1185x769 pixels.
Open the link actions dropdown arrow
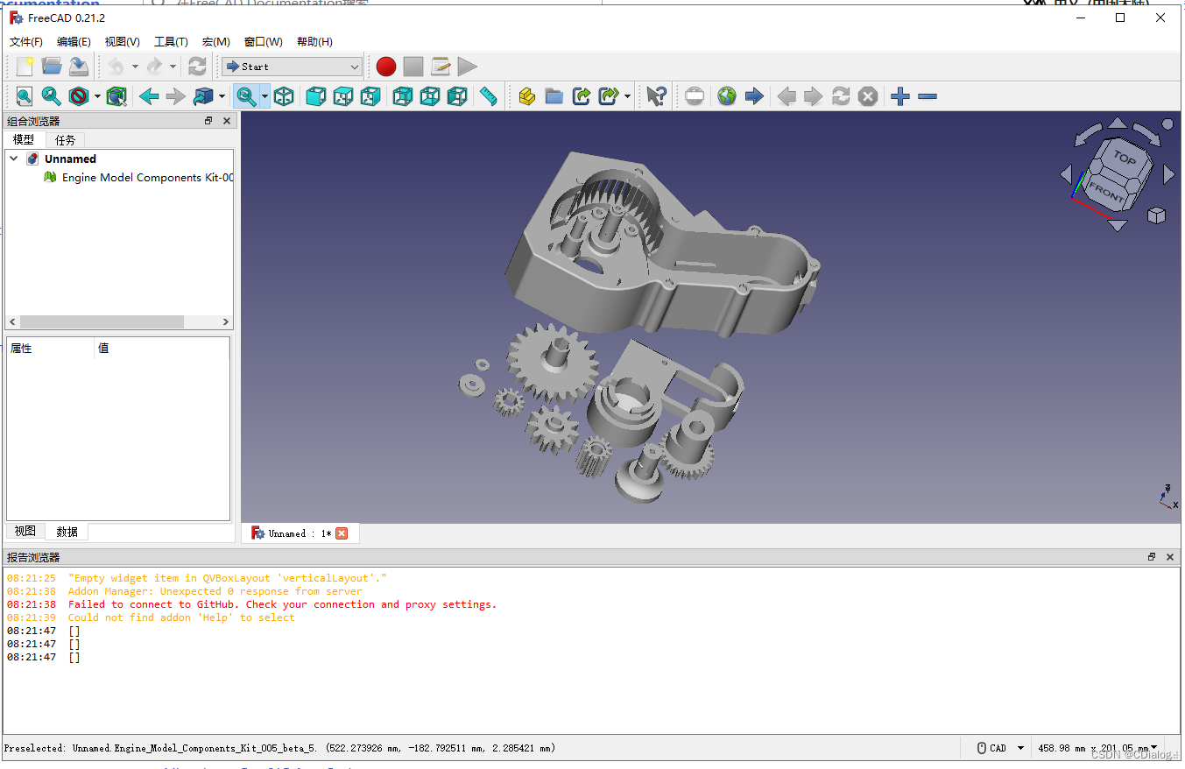(627, 96)
